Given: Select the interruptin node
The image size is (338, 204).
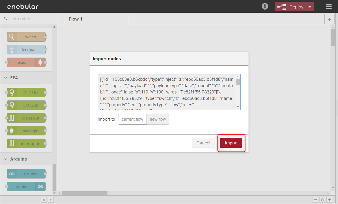Looking at the screenshot, I should coord(26,144).
